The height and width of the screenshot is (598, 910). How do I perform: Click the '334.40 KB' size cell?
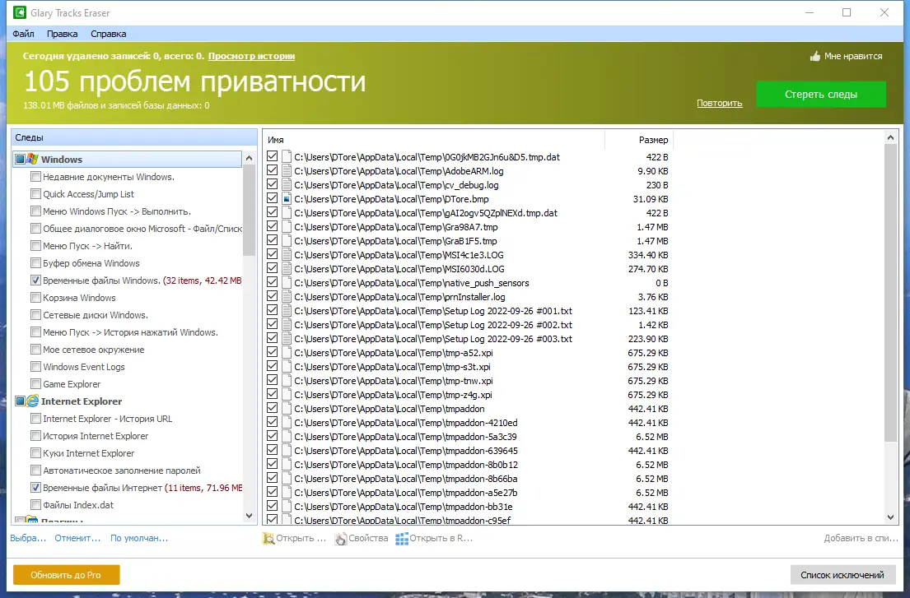[648, 255]
